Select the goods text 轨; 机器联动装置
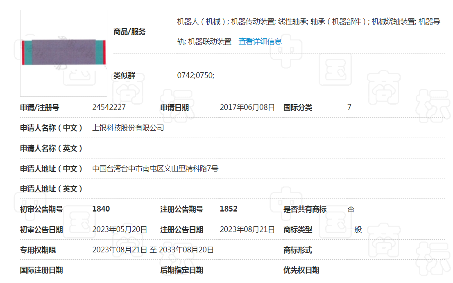Image resolution: width=453 pixels, height=283 pixels. [x=204, y=42]
